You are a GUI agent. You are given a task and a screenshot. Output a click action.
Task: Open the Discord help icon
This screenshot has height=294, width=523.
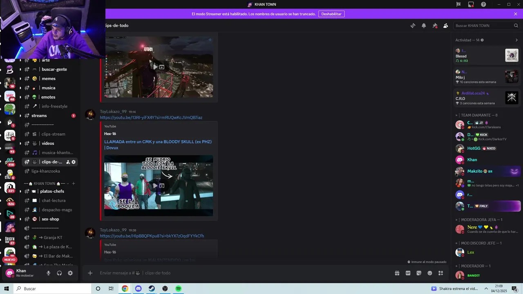483,4
